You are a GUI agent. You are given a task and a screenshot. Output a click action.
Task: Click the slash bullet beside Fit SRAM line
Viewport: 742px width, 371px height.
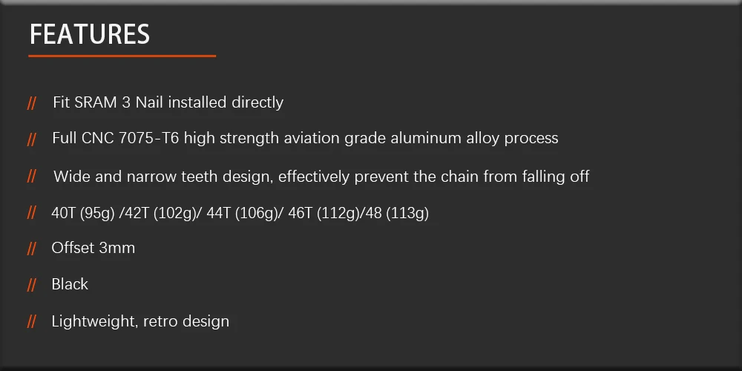(x=32, y=103)
